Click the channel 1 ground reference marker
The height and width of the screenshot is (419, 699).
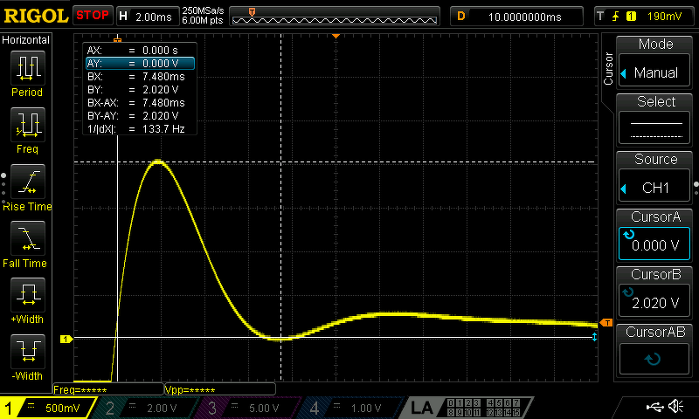pyautogui.click(x=66, y=340)
